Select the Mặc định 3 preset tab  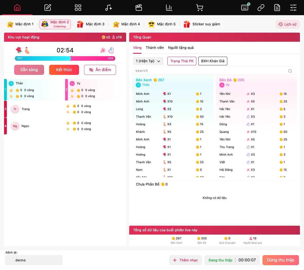pyautogui.click(x=91, y=24)
